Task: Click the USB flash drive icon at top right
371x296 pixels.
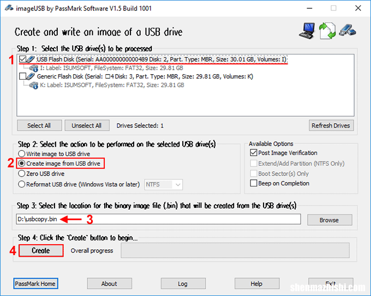Action: (348, 31)
